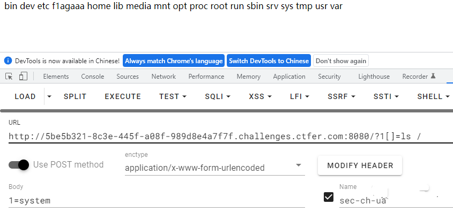Viewport: 453px width, 212px height.
Task: Switch to the Application tab
Action: tap(289, 77)
